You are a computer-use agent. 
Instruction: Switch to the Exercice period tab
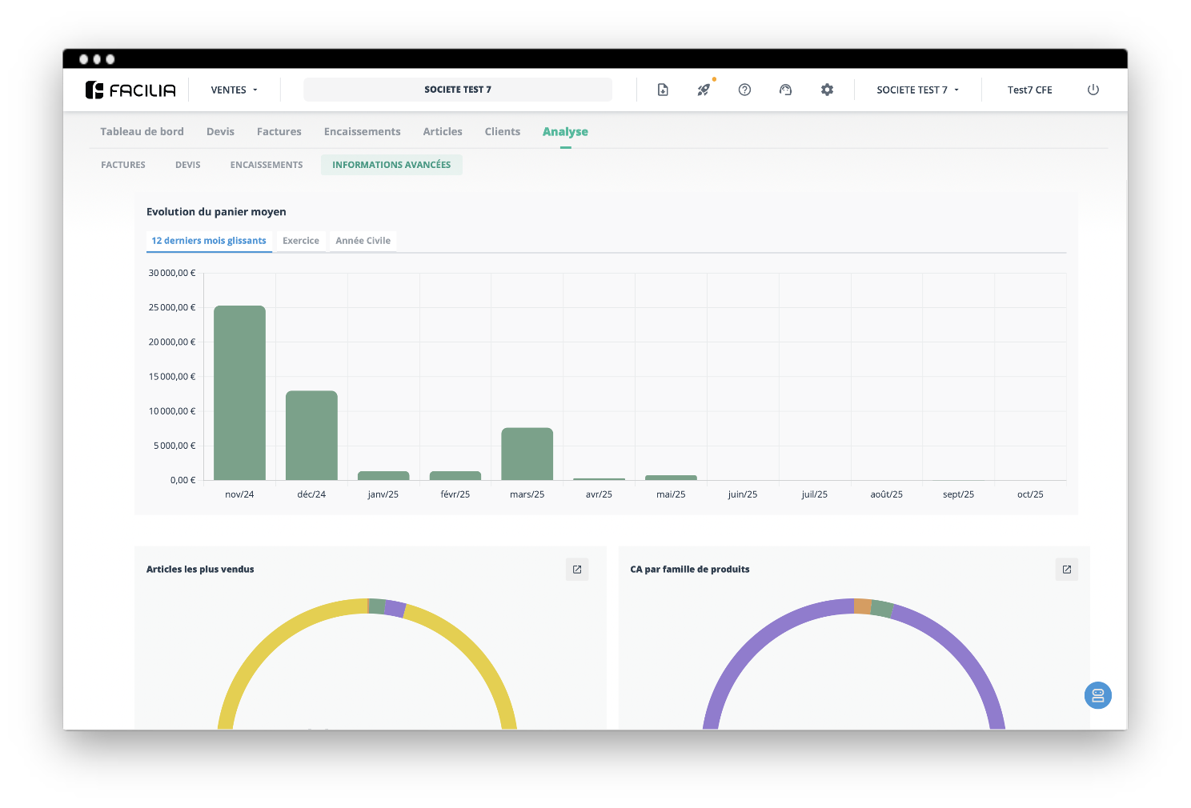click(x=300, y=241)
